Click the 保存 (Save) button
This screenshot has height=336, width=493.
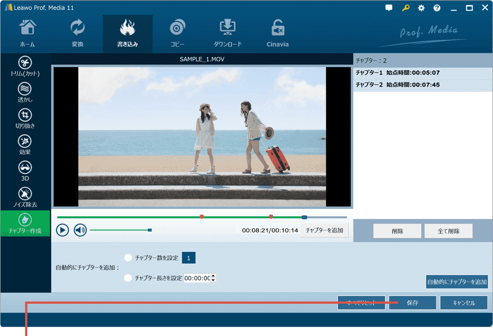tap(412, 303)
